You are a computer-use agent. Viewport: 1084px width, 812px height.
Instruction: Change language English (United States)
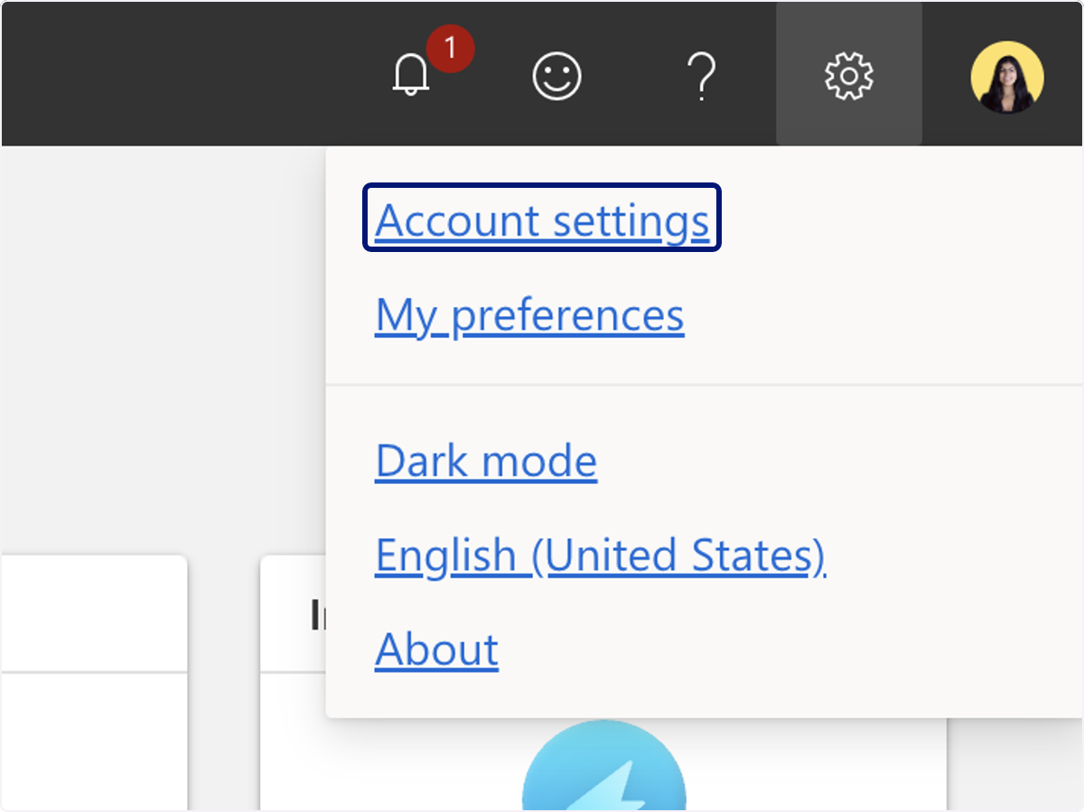click(601, 555)
